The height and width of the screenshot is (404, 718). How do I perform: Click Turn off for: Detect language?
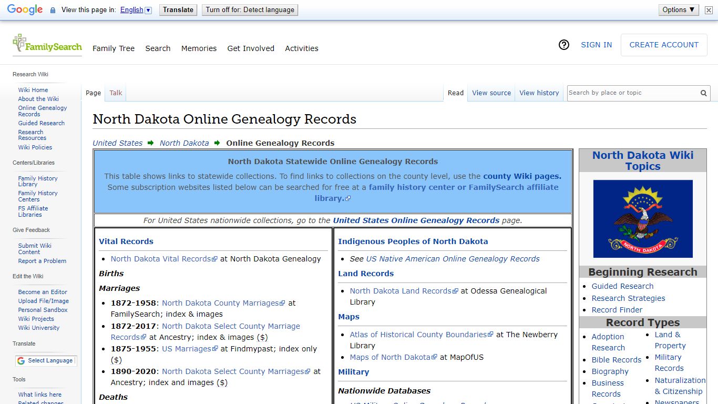250,9
